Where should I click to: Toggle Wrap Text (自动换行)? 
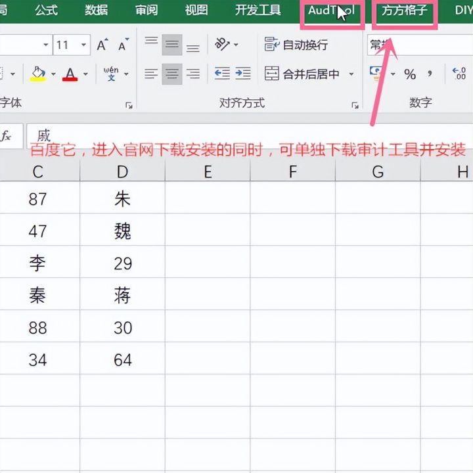tap(296, 45)
